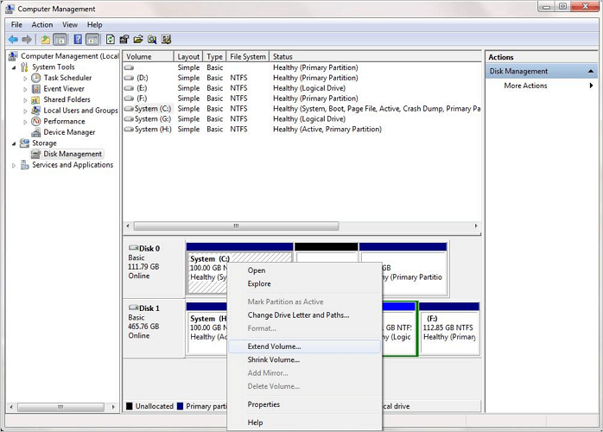The height and width of the screenshot is (432, 603).
Task: Click the Up One Level folder icon
Action: click(x=46, y=40)
